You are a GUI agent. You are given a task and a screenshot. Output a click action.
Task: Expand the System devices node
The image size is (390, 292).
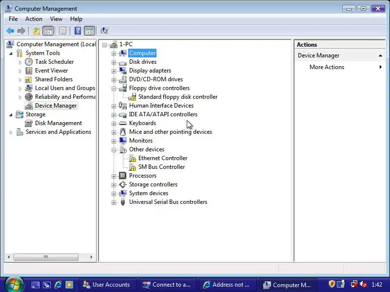pos(114,194)
